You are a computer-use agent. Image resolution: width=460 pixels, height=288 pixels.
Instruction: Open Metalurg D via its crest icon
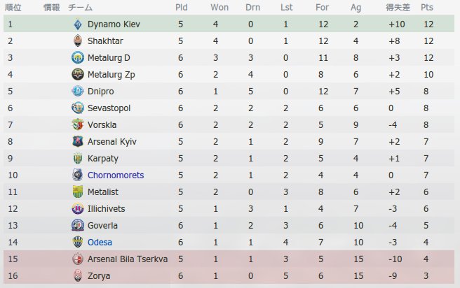(78, 57)
